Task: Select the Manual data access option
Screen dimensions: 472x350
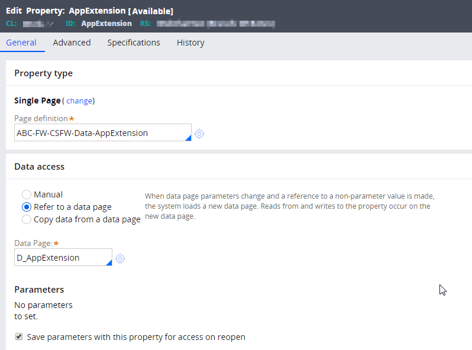Action: (x=27, y=195)
